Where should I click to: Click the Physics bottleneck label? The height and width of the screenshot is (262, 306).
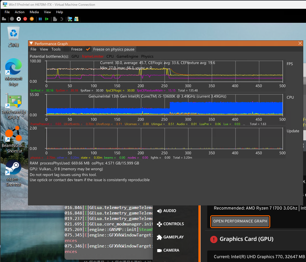(147, 57)
